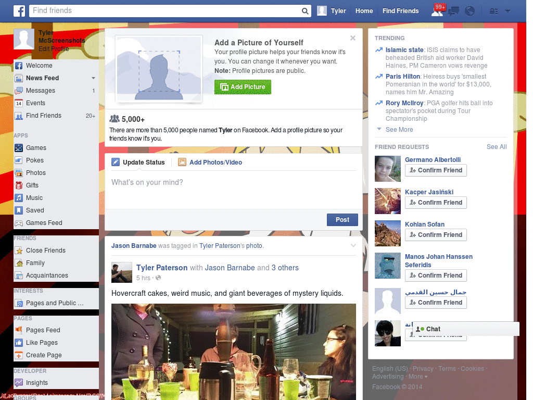Click the Find Friends sidebar icon
This screenshot has height=400, width=533.
[x=19, y=116]
